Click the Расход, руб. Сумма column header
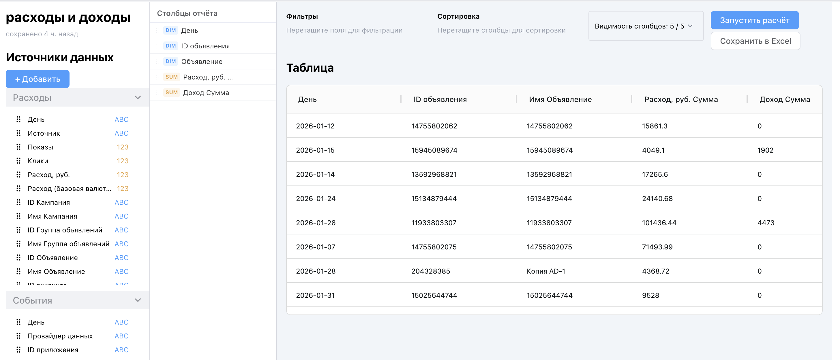 pyautogui.click(x=681, y=100)
